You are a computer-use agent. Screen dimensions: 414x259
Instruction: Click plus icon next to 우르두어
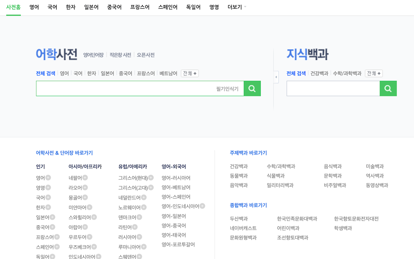(90, 237)
